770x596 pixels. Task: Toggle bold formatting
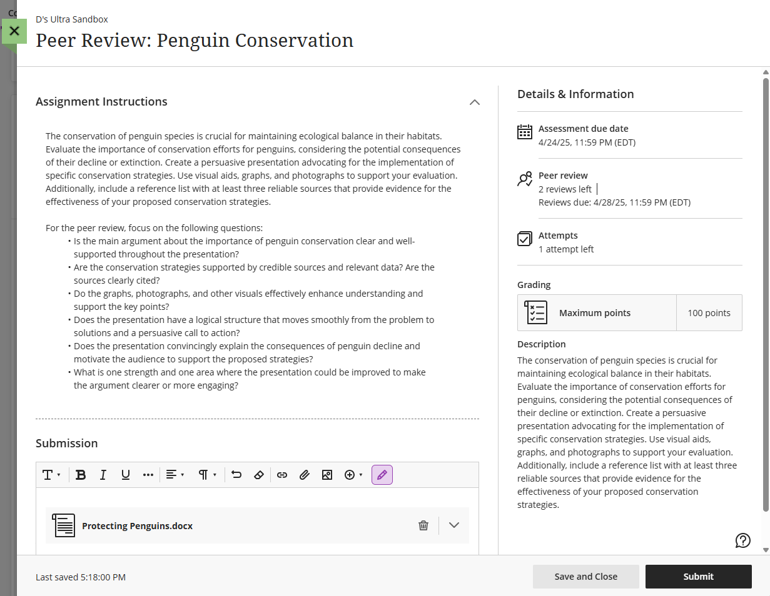(x=81, y=475)
